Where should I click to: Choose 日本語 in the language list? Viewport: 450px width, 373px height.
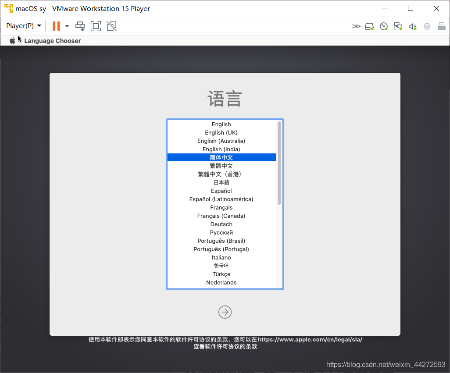[x=221, y=183]
